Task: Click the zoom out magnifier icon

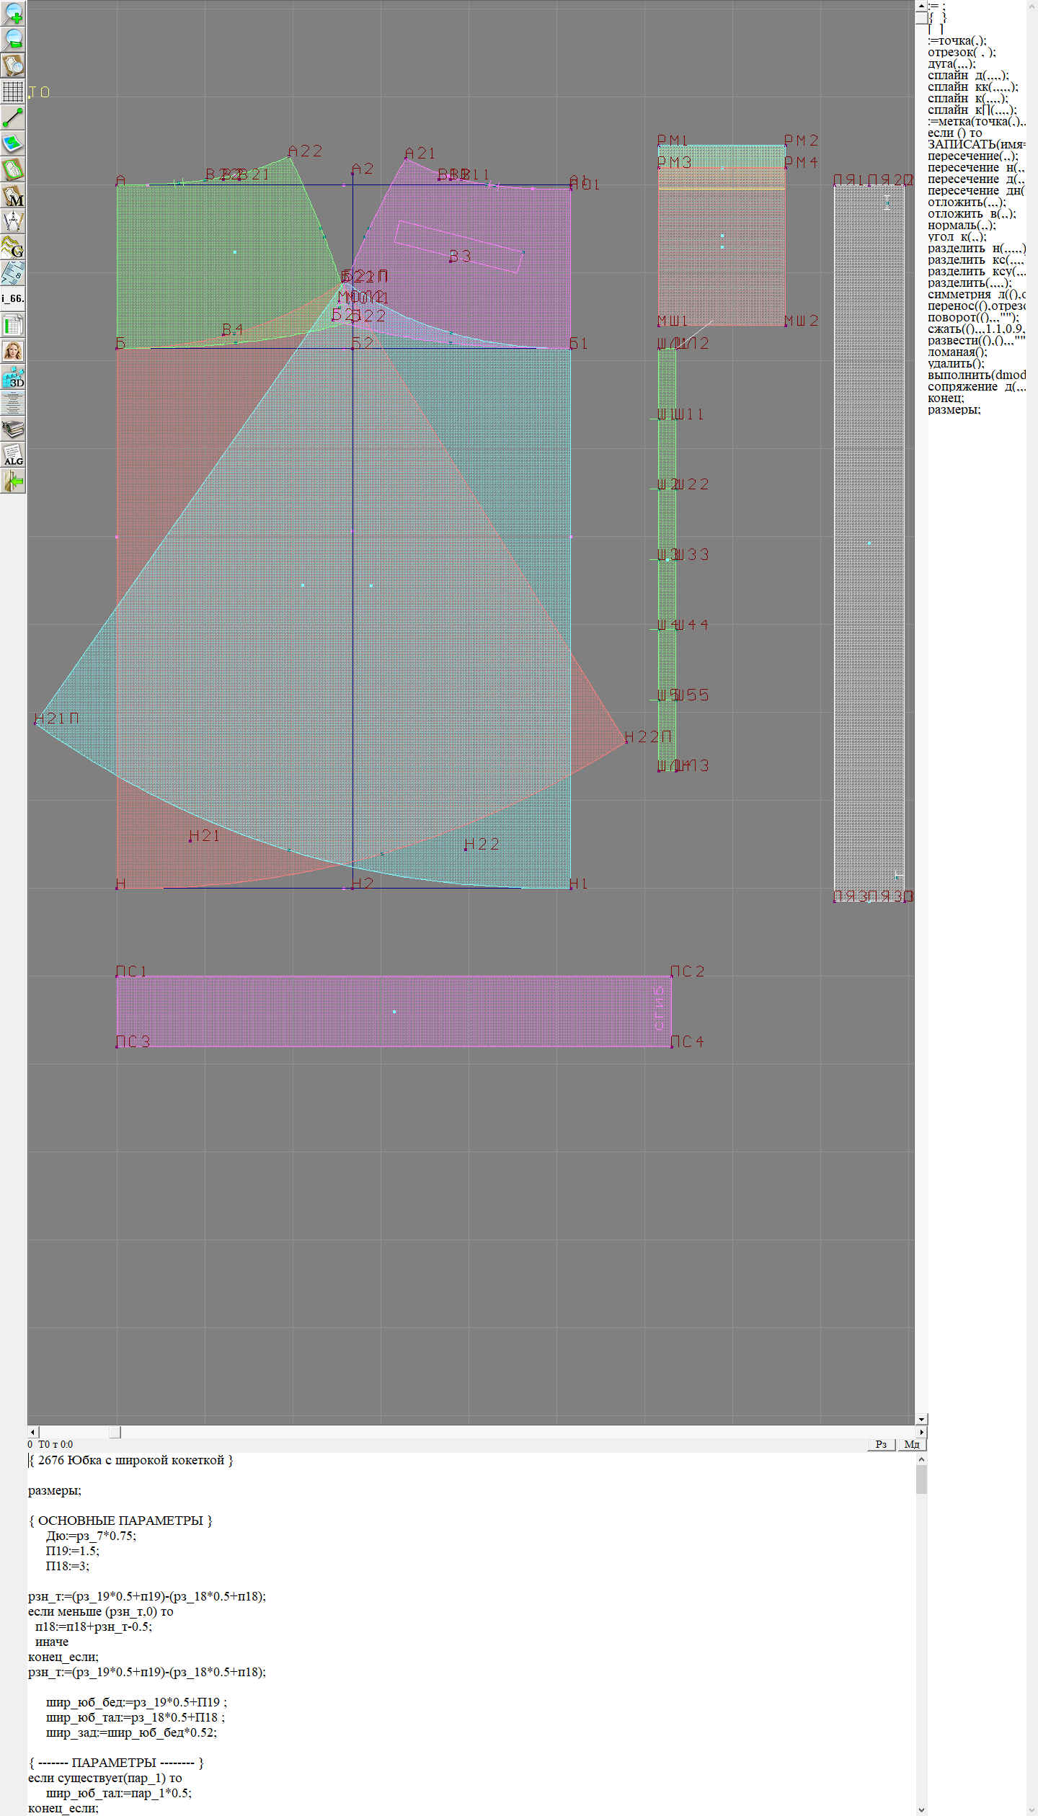Action: [x=13, y=39]
